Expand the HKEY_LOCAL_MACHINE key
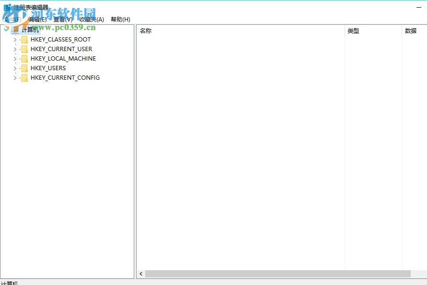The height and width of the screenshot is (285, 427). [x=15, y=59]
